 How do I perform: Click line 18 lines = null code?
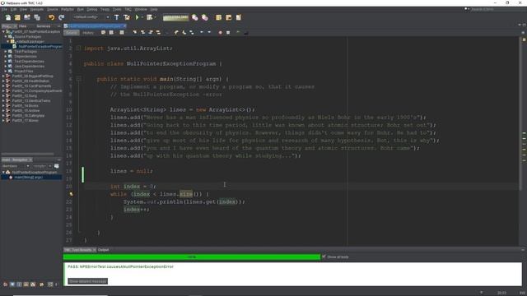(x=132, y=171)
